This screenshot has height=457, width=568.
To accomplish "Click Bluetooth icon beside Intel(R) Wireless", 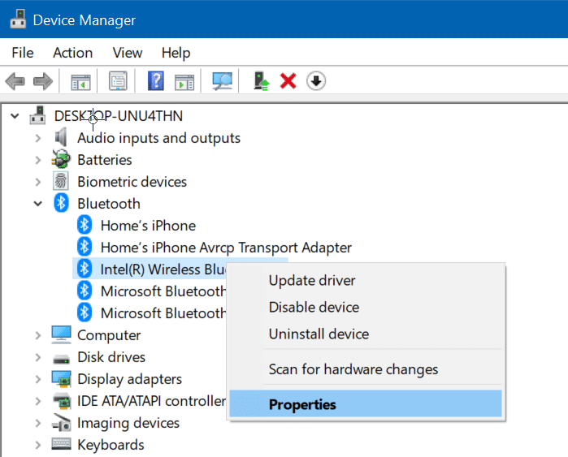I will pos(85,269).
